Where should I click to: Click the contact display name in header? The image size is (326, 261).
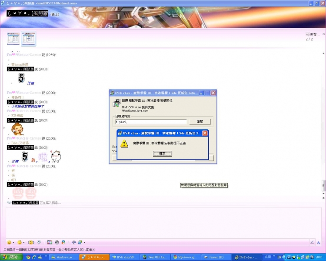coord(27,13)
